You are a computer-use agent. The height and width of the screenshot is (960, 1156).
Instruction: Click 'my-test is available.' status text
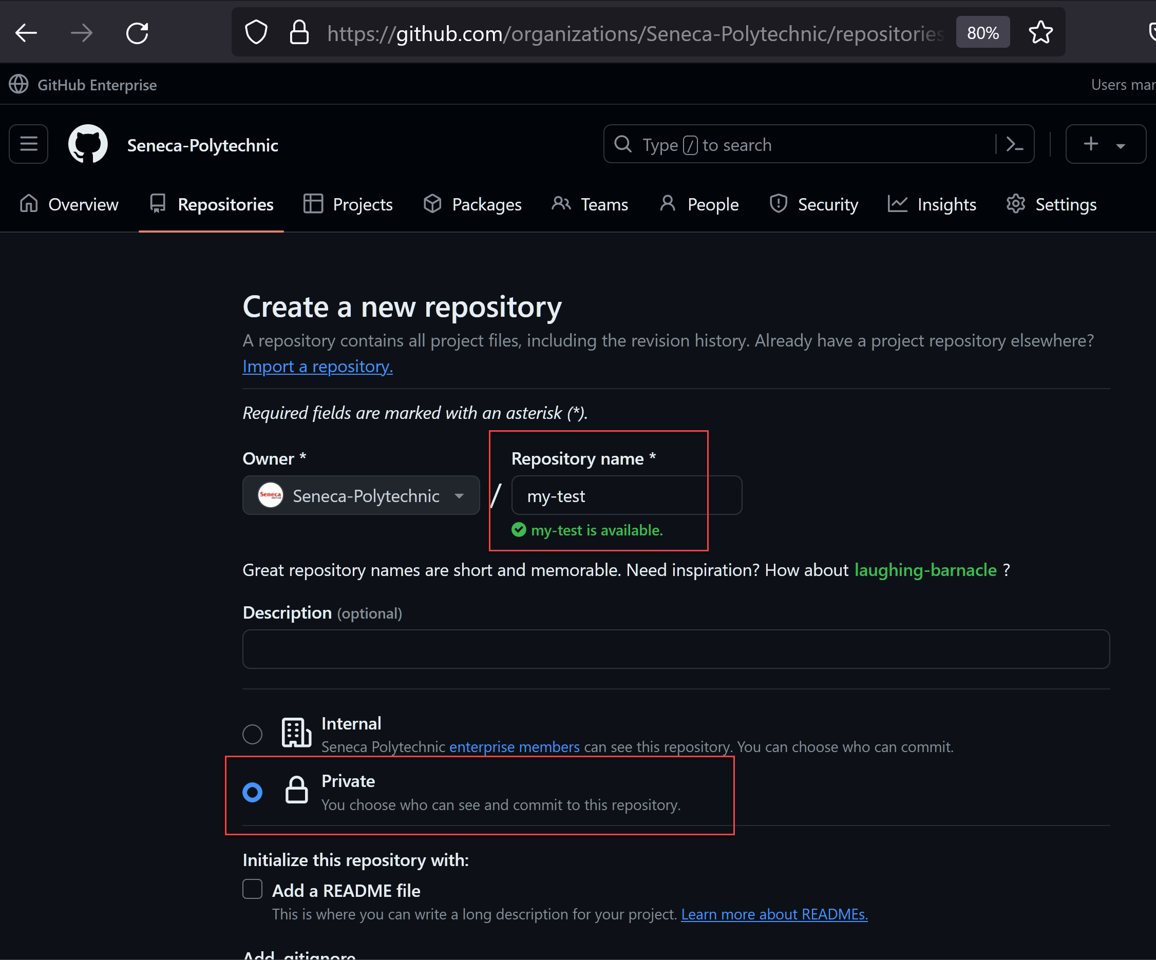coord(597,530)
